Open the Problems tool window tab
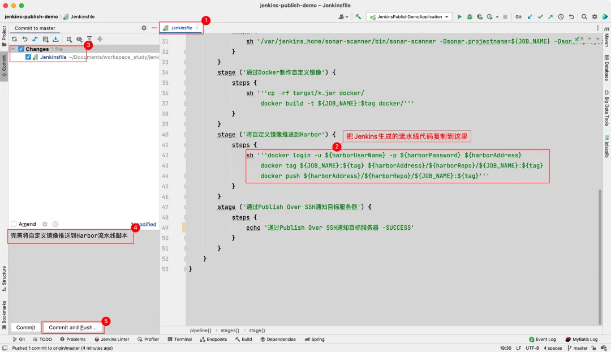This screenshot has width=611, height=352. [x=72, y=339]
